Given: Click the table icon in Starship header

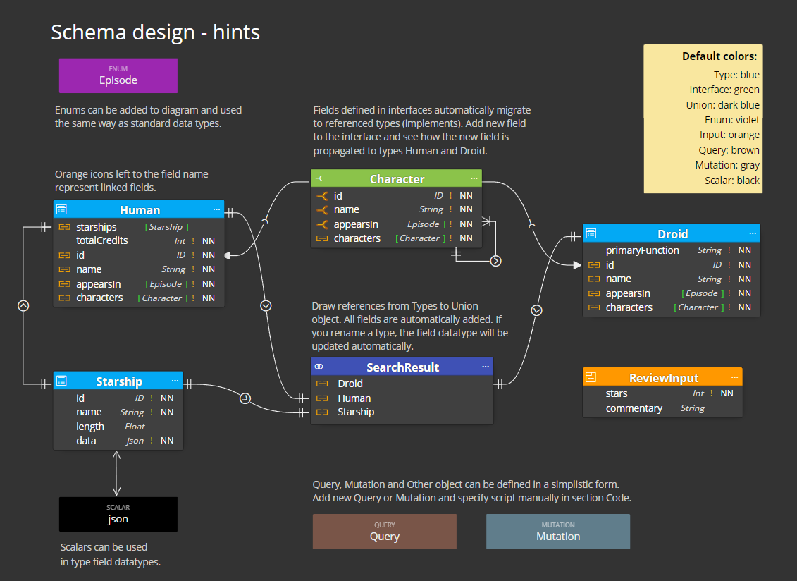Looking at the screenshot, I should pyautogui.click(x=61, y=381).
